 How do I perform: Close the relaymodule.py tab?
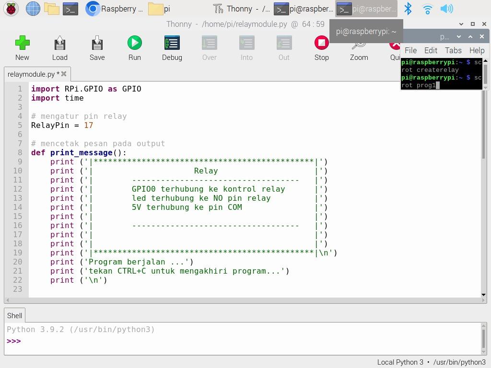64,74
